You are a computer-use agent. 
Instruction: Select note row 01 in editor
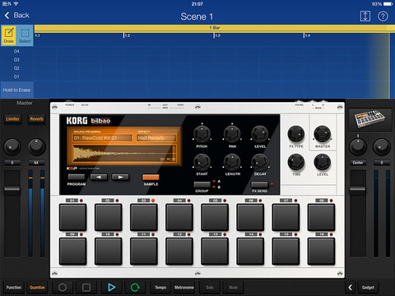coord(16,76)
